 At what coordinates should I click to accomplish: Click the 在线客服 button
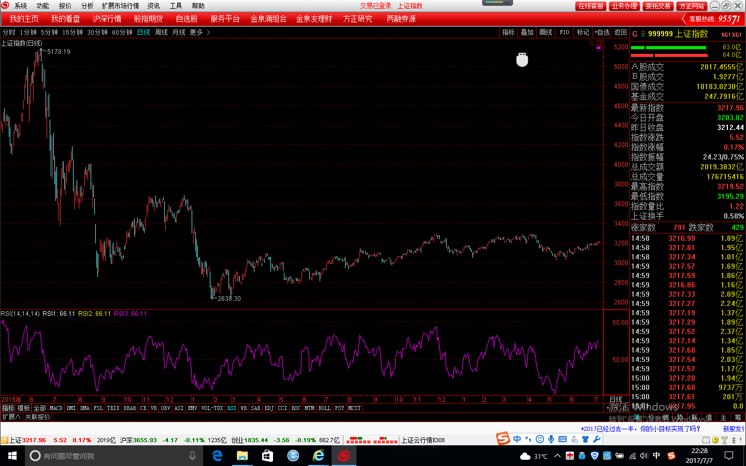tap(591, 6)
